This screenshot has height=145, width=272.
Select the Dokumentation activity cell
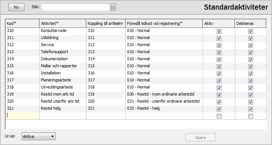pyautogui.click(x=63, y=59)
